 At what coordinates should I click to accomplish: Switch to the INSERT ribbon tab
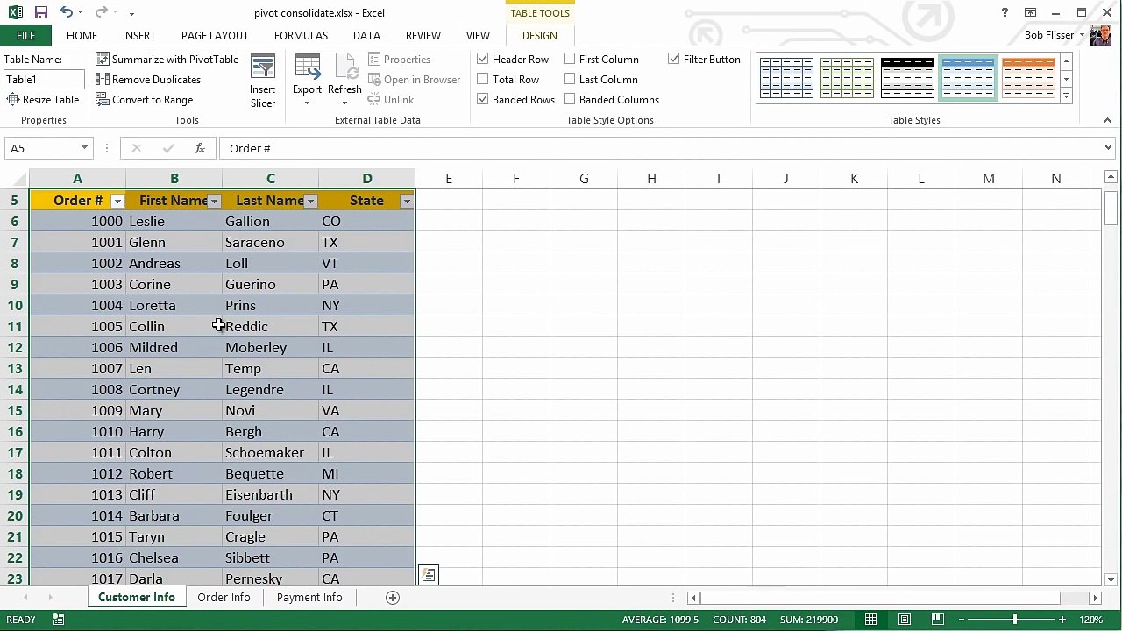click(x=139, y=35)
